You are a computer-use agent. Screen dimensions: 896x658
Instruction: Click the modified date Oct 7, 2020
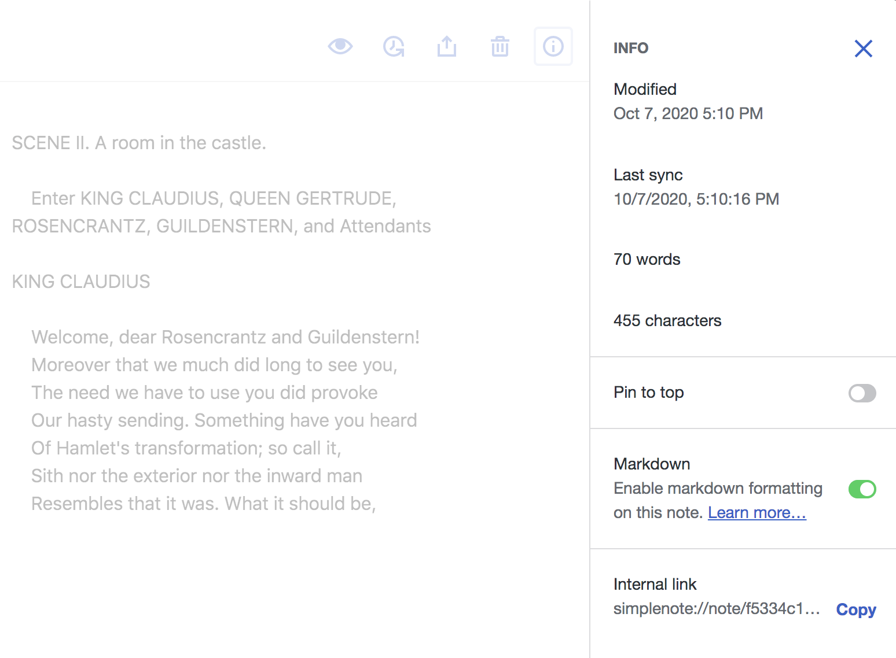click(x=688, y=114)
